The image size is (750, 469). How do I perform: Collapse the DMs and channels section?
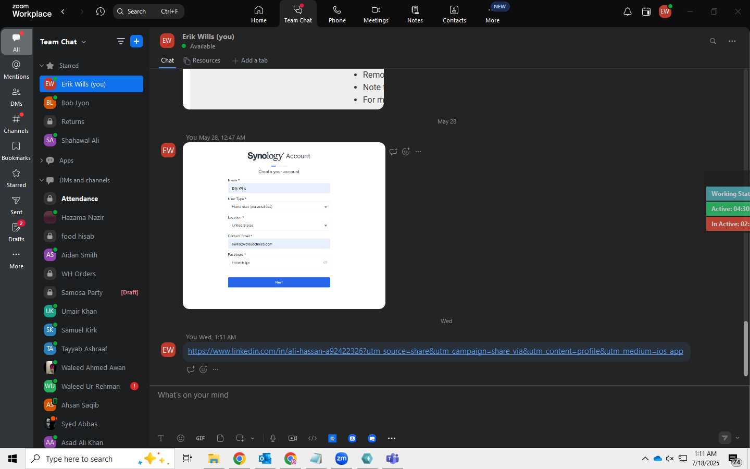[42, 180]
